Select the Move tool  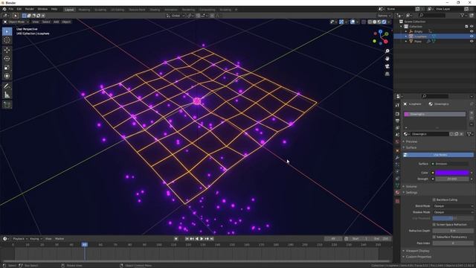point(7,50)
